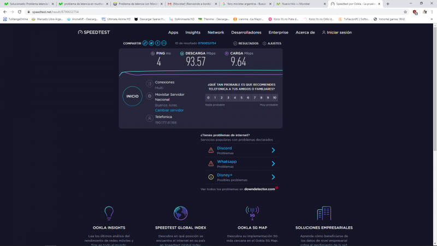Open new browser tab plus

coord(388,4)
